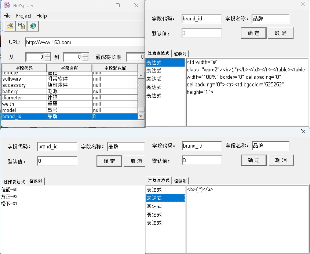Switch to 值映射 tab in the <b>(.*)</b> dialog
Viewport: 310px width, 254px height.
pyautogui.click(x=180, y=181)
